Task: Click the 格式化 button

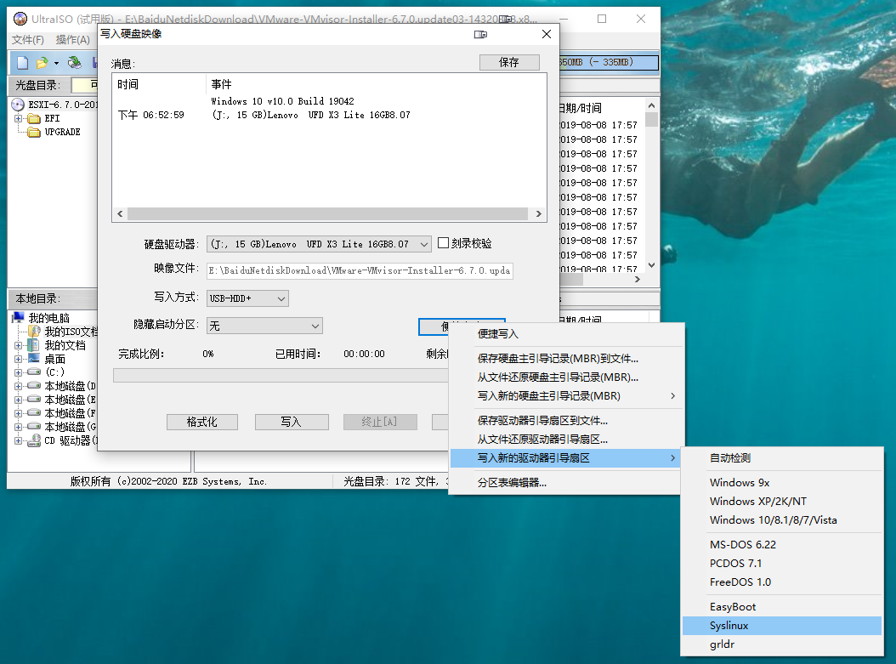Action: (x=201, y=422)
